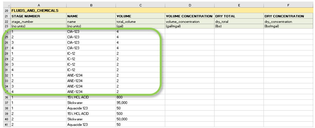315x128 pixels.
Task: Select the (lbs) units cell
Action: 239,26
